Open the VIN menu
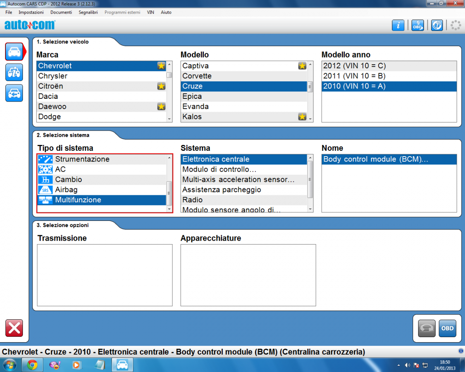This screenshot has height=372, width=465. click(x=150, y=12)
